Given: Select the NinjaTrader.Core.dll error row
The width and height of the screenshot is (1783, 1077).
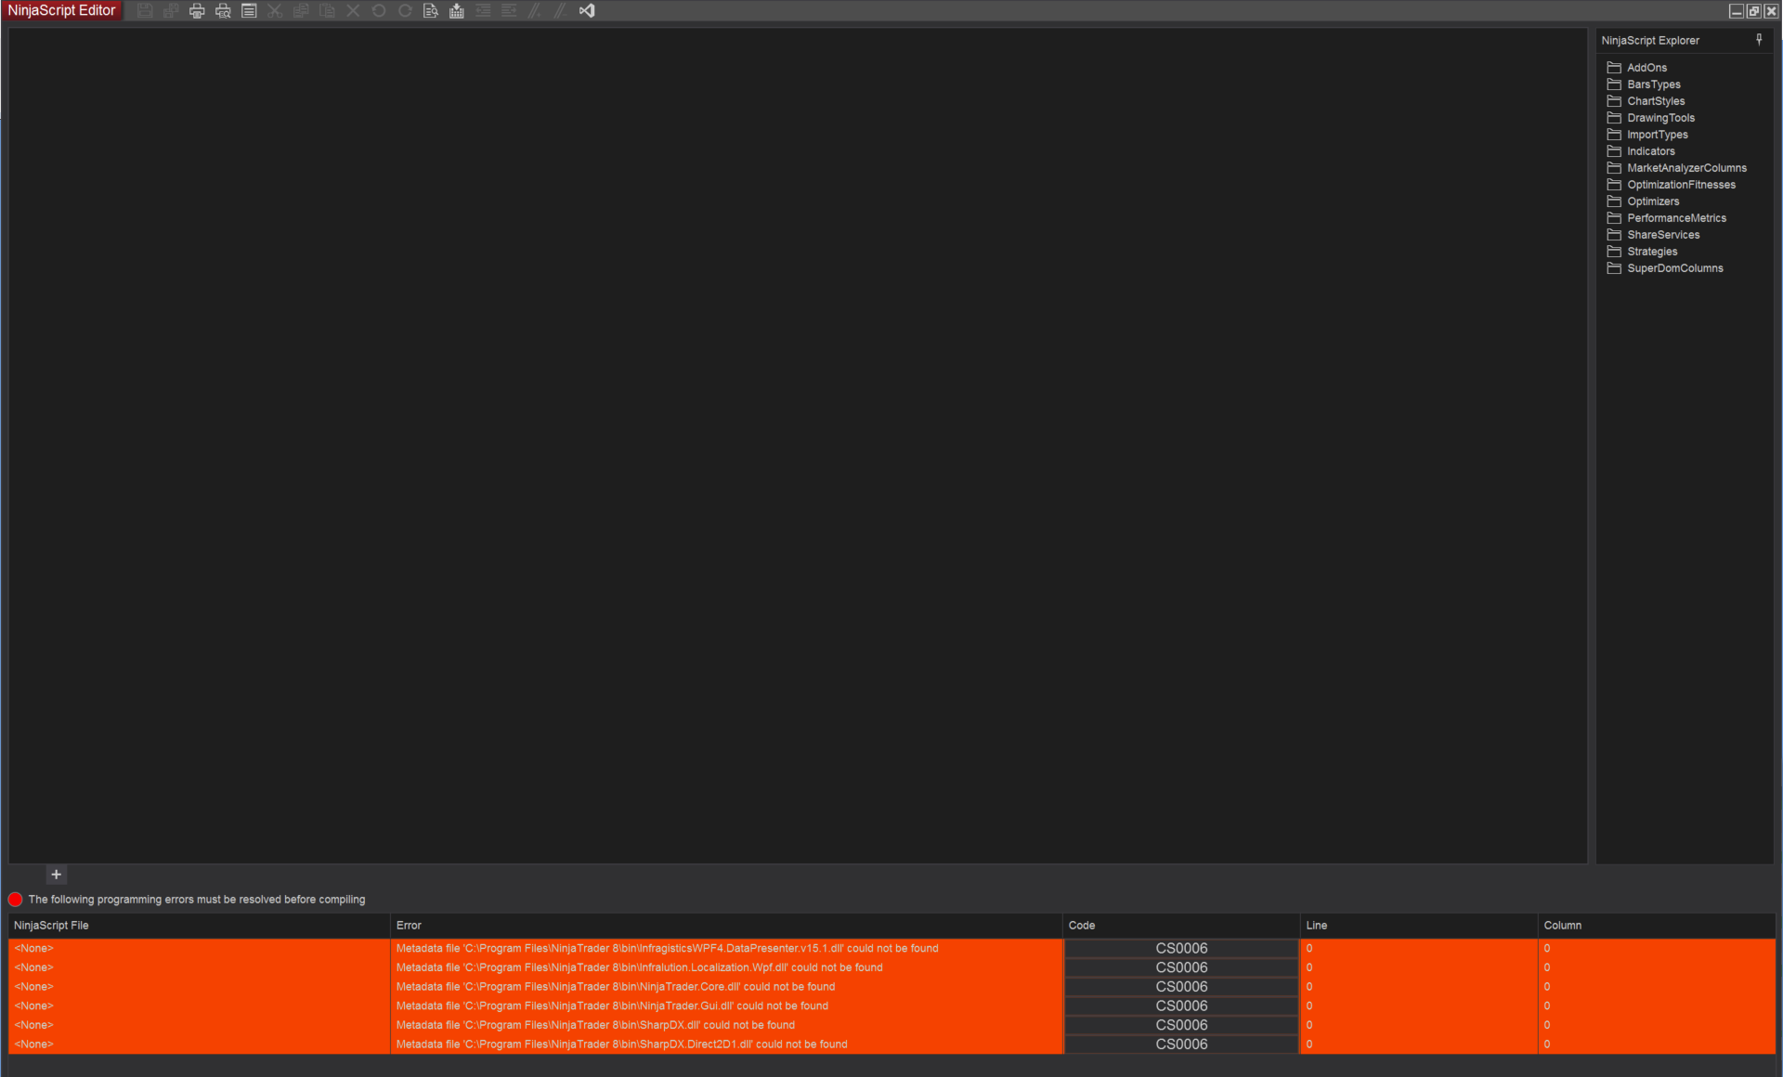Looking at the screenshot, I should 615,987.
